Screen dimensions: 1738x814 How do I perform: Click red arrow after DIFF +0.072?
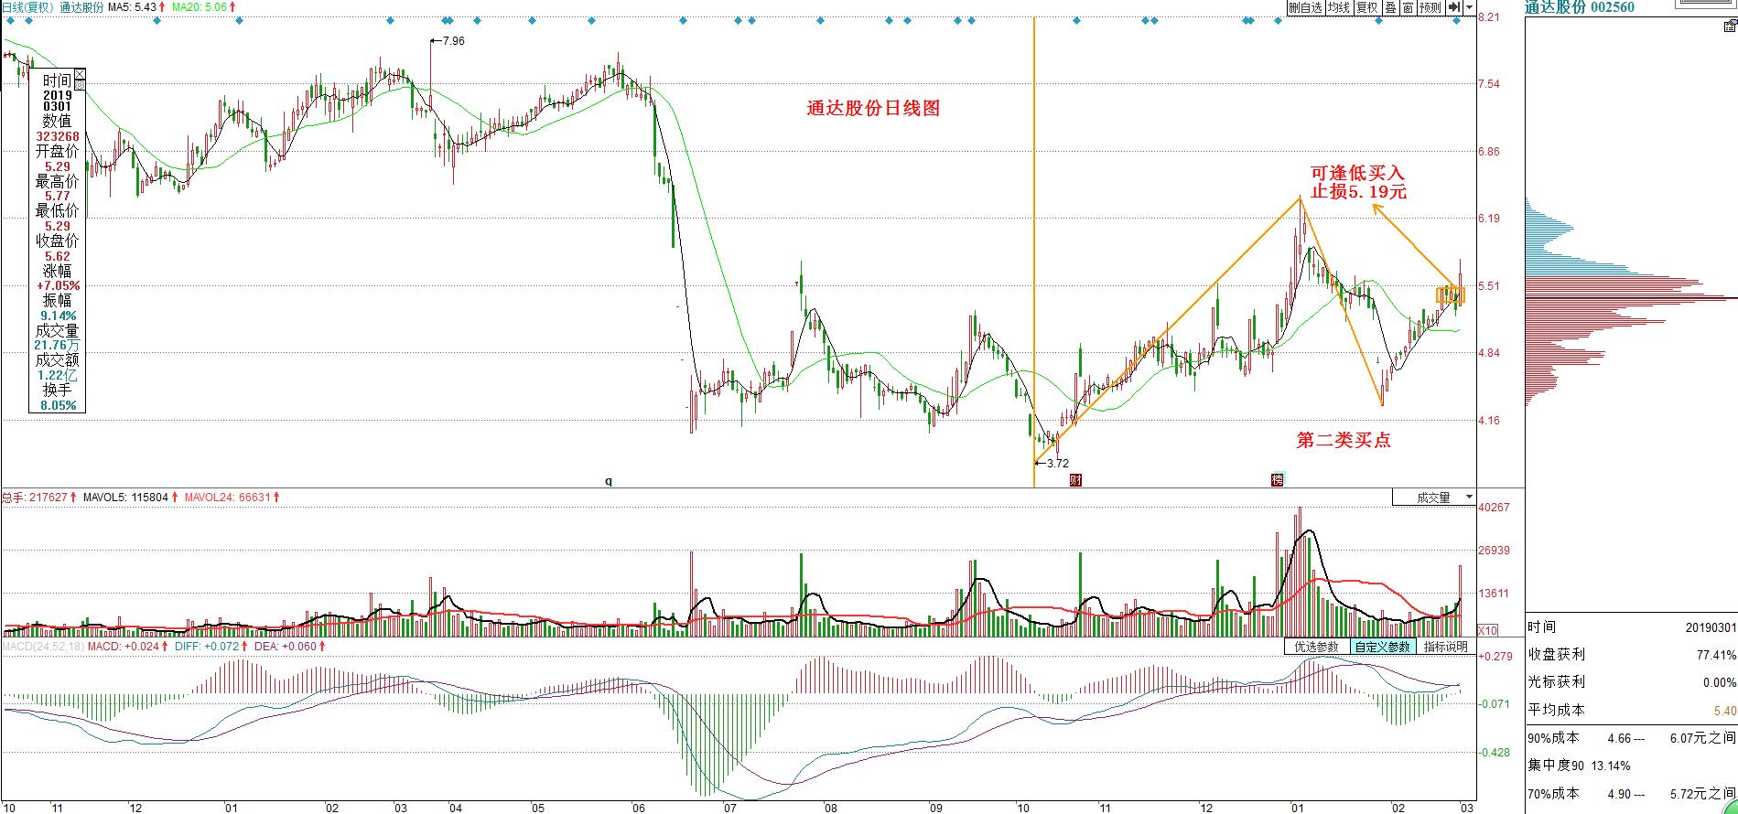coord(244,646)
